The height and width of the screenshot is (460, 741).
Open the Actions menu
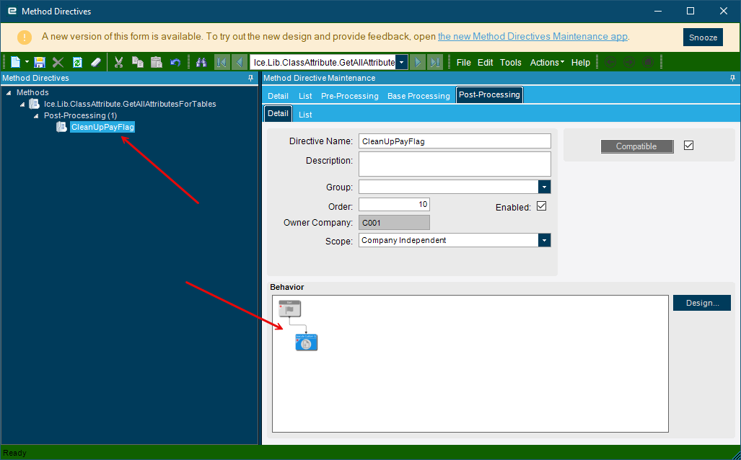[547, 62]
